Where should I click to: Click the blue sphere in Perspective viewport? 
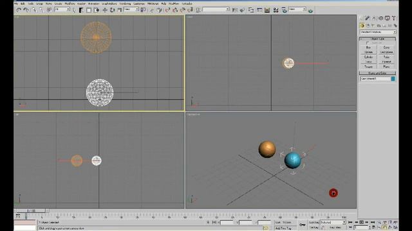293,160
